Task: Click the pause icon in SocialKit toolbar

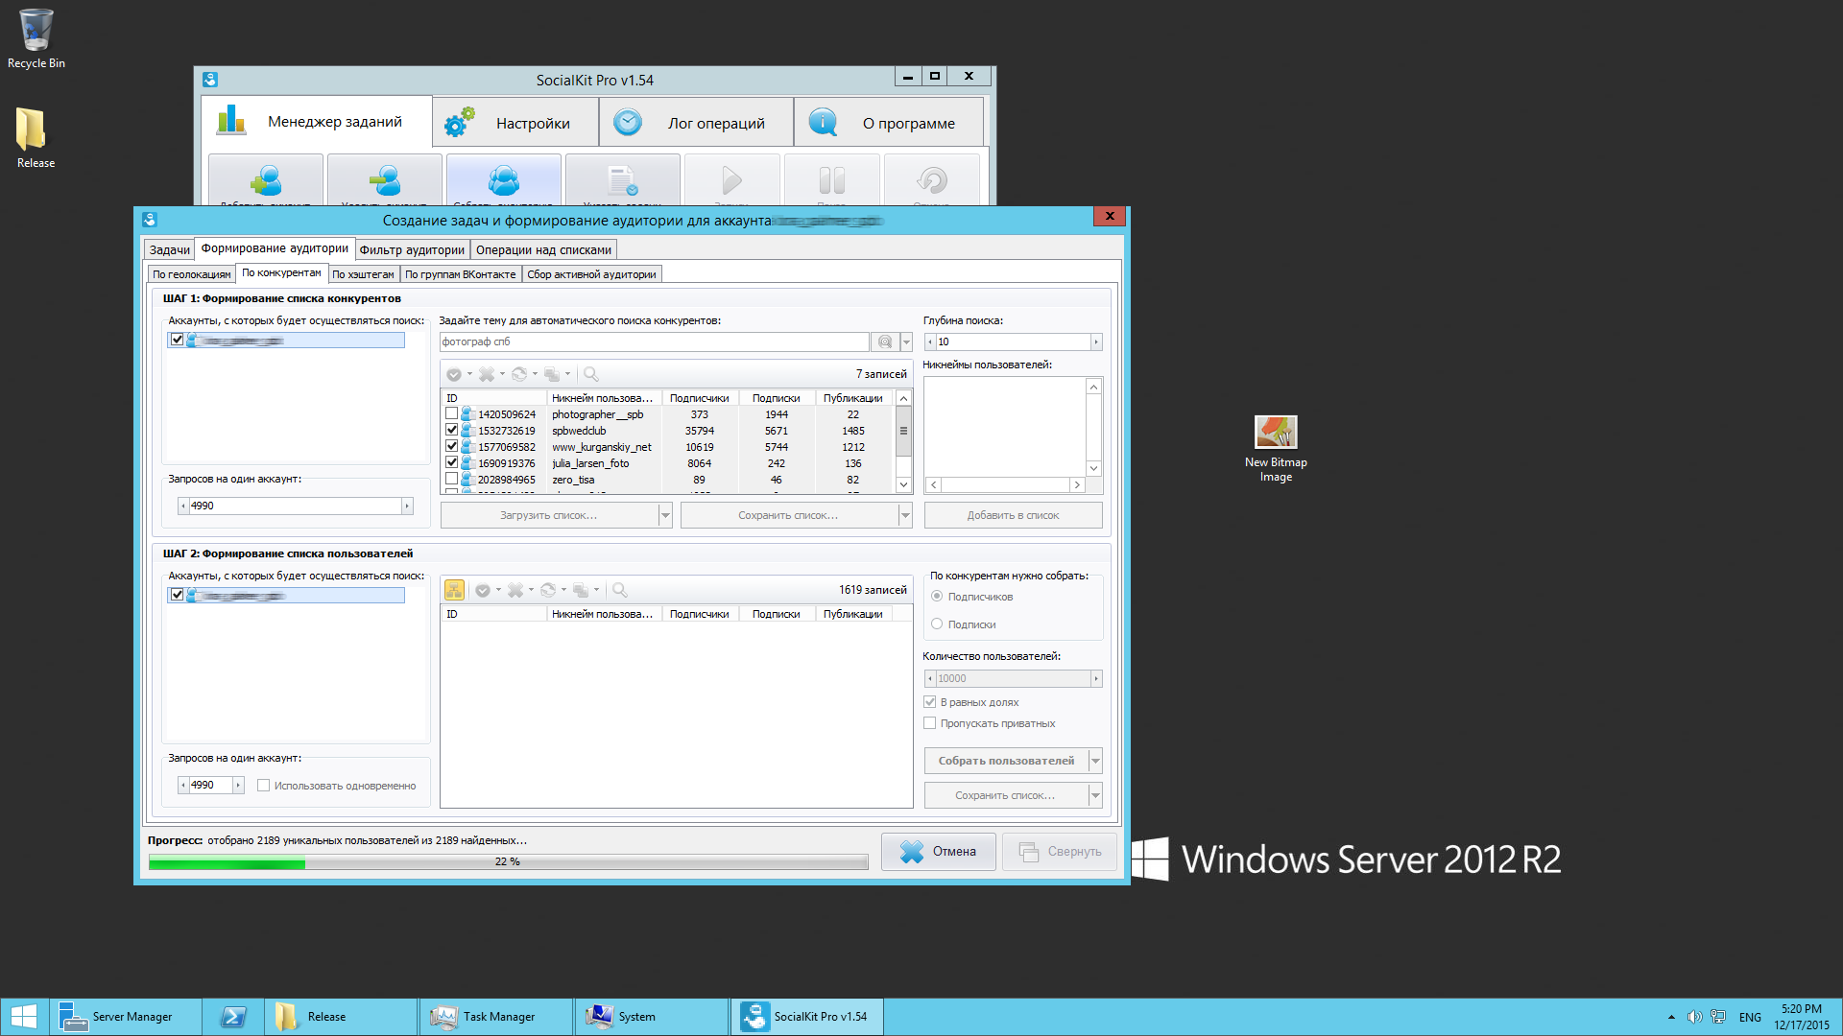Action: [832, 179]
